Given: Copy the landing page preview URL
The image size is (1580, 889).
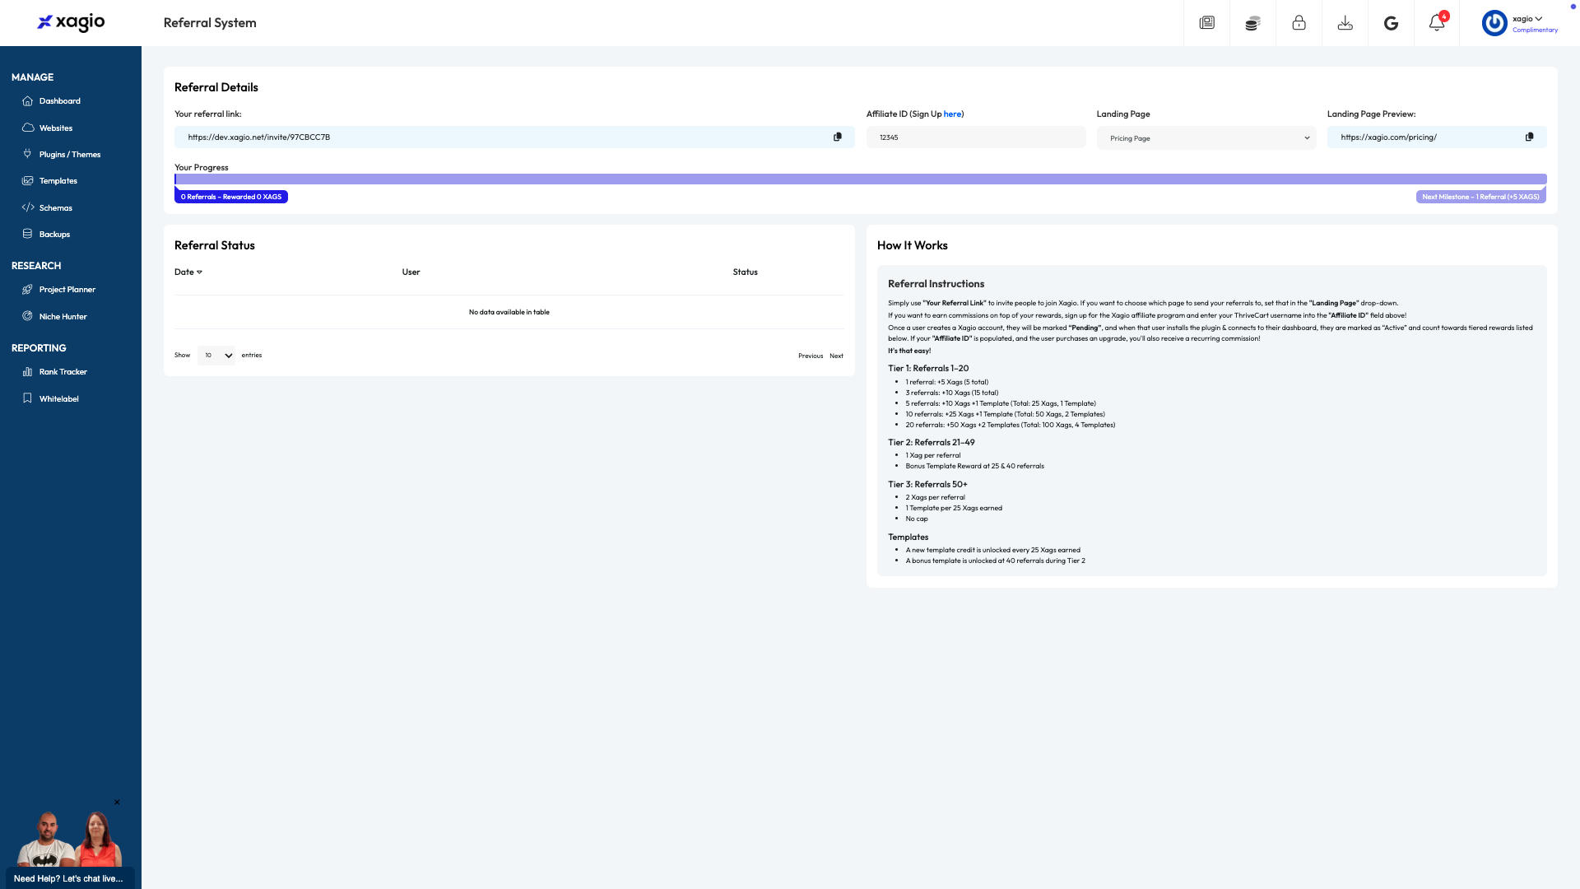Looking at the screenshot, I should [1529, 137].
